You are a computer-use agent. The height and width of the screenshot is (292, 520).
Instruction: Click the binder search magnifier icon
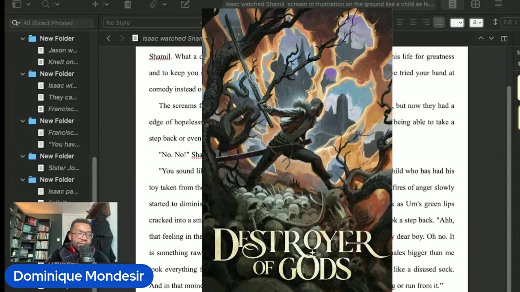pos(16,23)
